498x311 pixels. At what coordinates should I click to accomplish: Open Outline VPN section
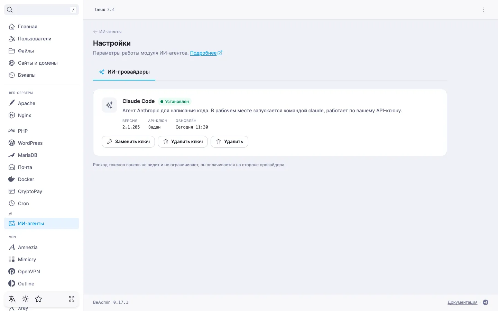tap(41, 284)
